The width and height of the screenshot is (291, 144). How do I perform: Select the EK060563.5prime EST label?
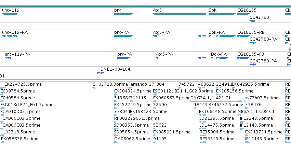tap(172, 98)
